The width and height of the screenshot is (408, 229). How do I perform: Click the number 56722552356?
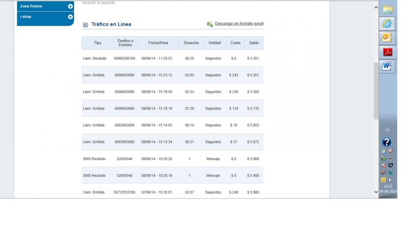pyautogui.click(x=124, y=192)
